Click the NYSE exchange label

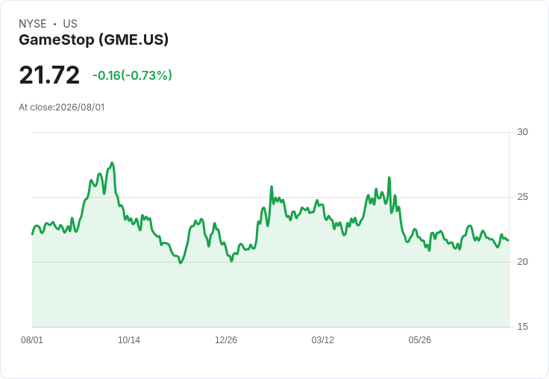coord(33,24)
